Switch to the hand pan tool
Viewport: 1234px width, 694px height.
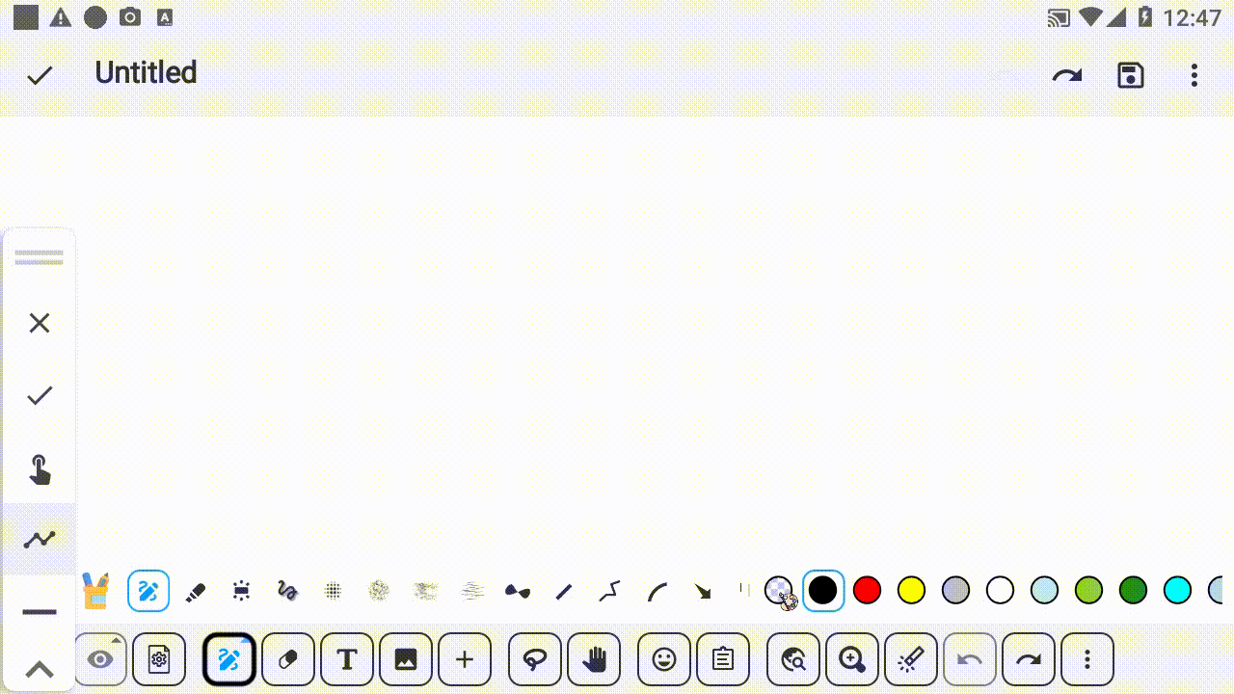(x=594, y=659)
